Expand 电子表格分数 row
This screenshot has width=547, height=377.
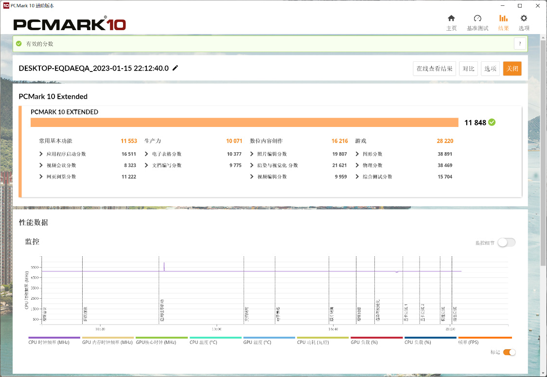point(146,154)
